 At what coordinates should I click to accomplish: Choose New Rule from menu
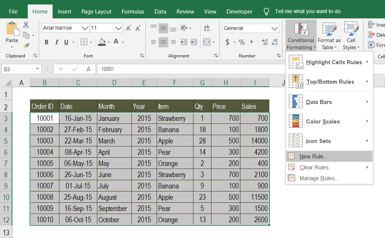[x=329, y=156]
